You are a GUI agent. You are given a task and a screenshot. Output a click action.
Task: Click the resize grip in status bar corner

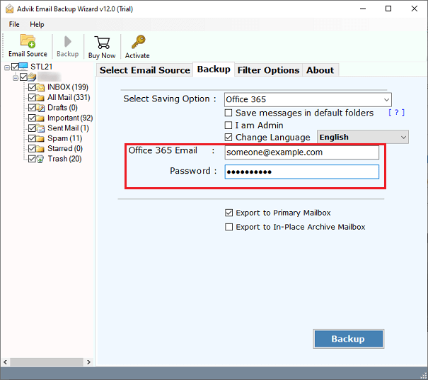424,376
